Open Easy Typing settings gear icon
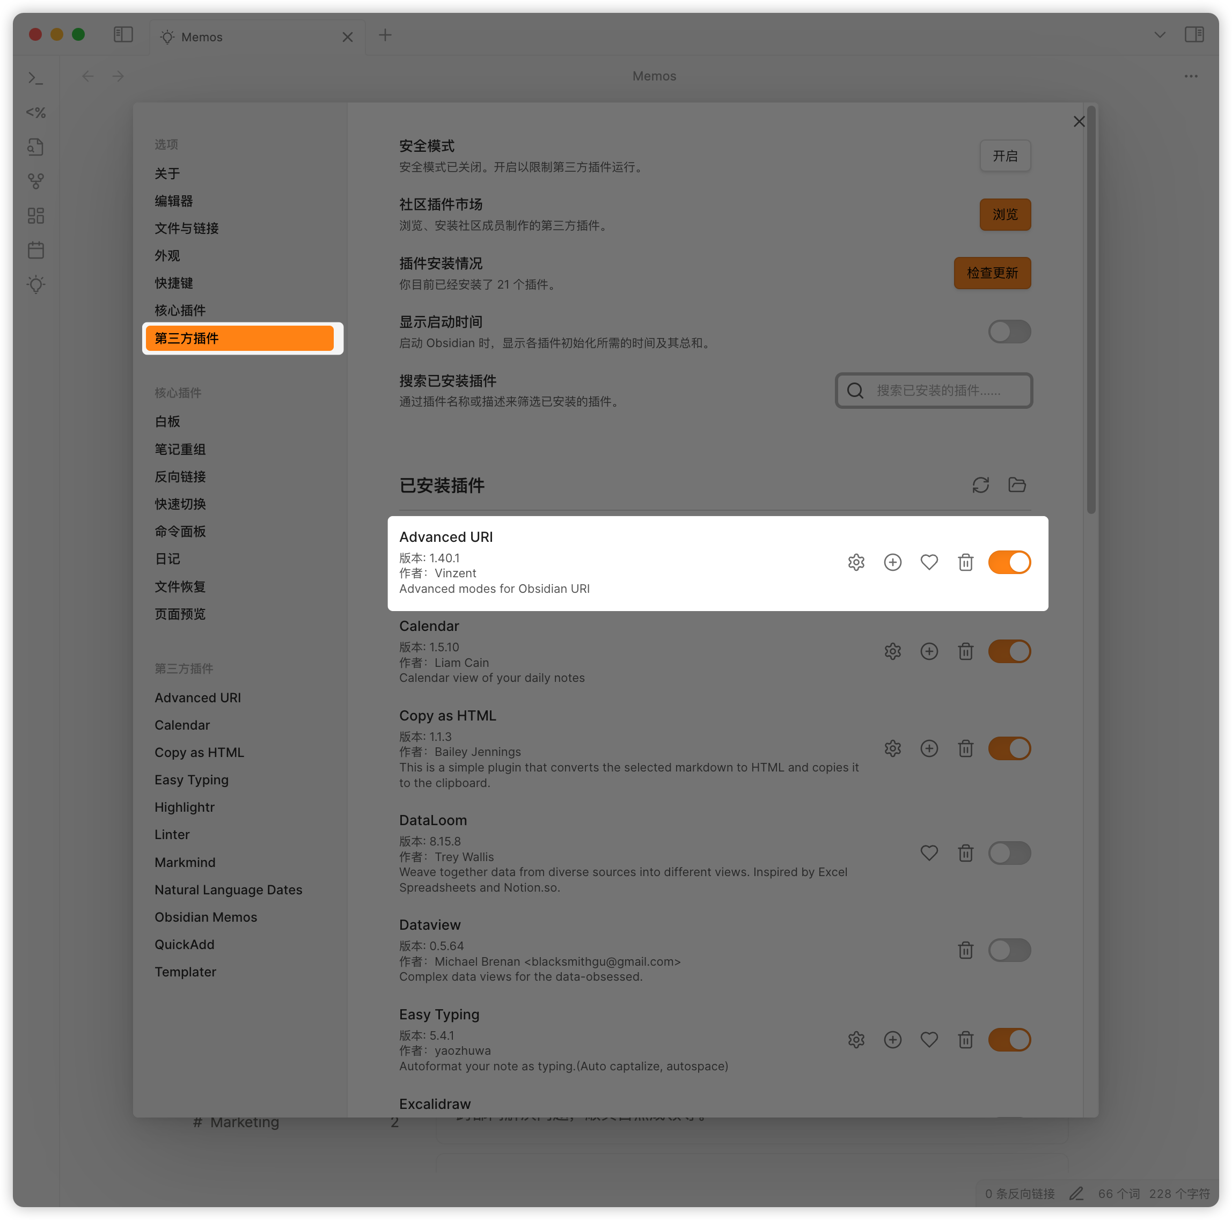This screenshot has width=1232, height=1220. (856, 1040)
